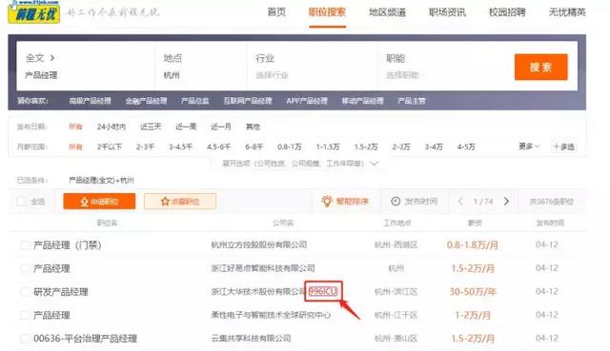Screen dimensions: 610x351
Task: Click suggested keyword 移动产品经理
Action: [x=362, y=101]
